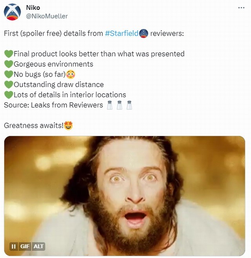Click the display name Niko
The width and height of the screenshot is (251, 258).
click(33, 7)
